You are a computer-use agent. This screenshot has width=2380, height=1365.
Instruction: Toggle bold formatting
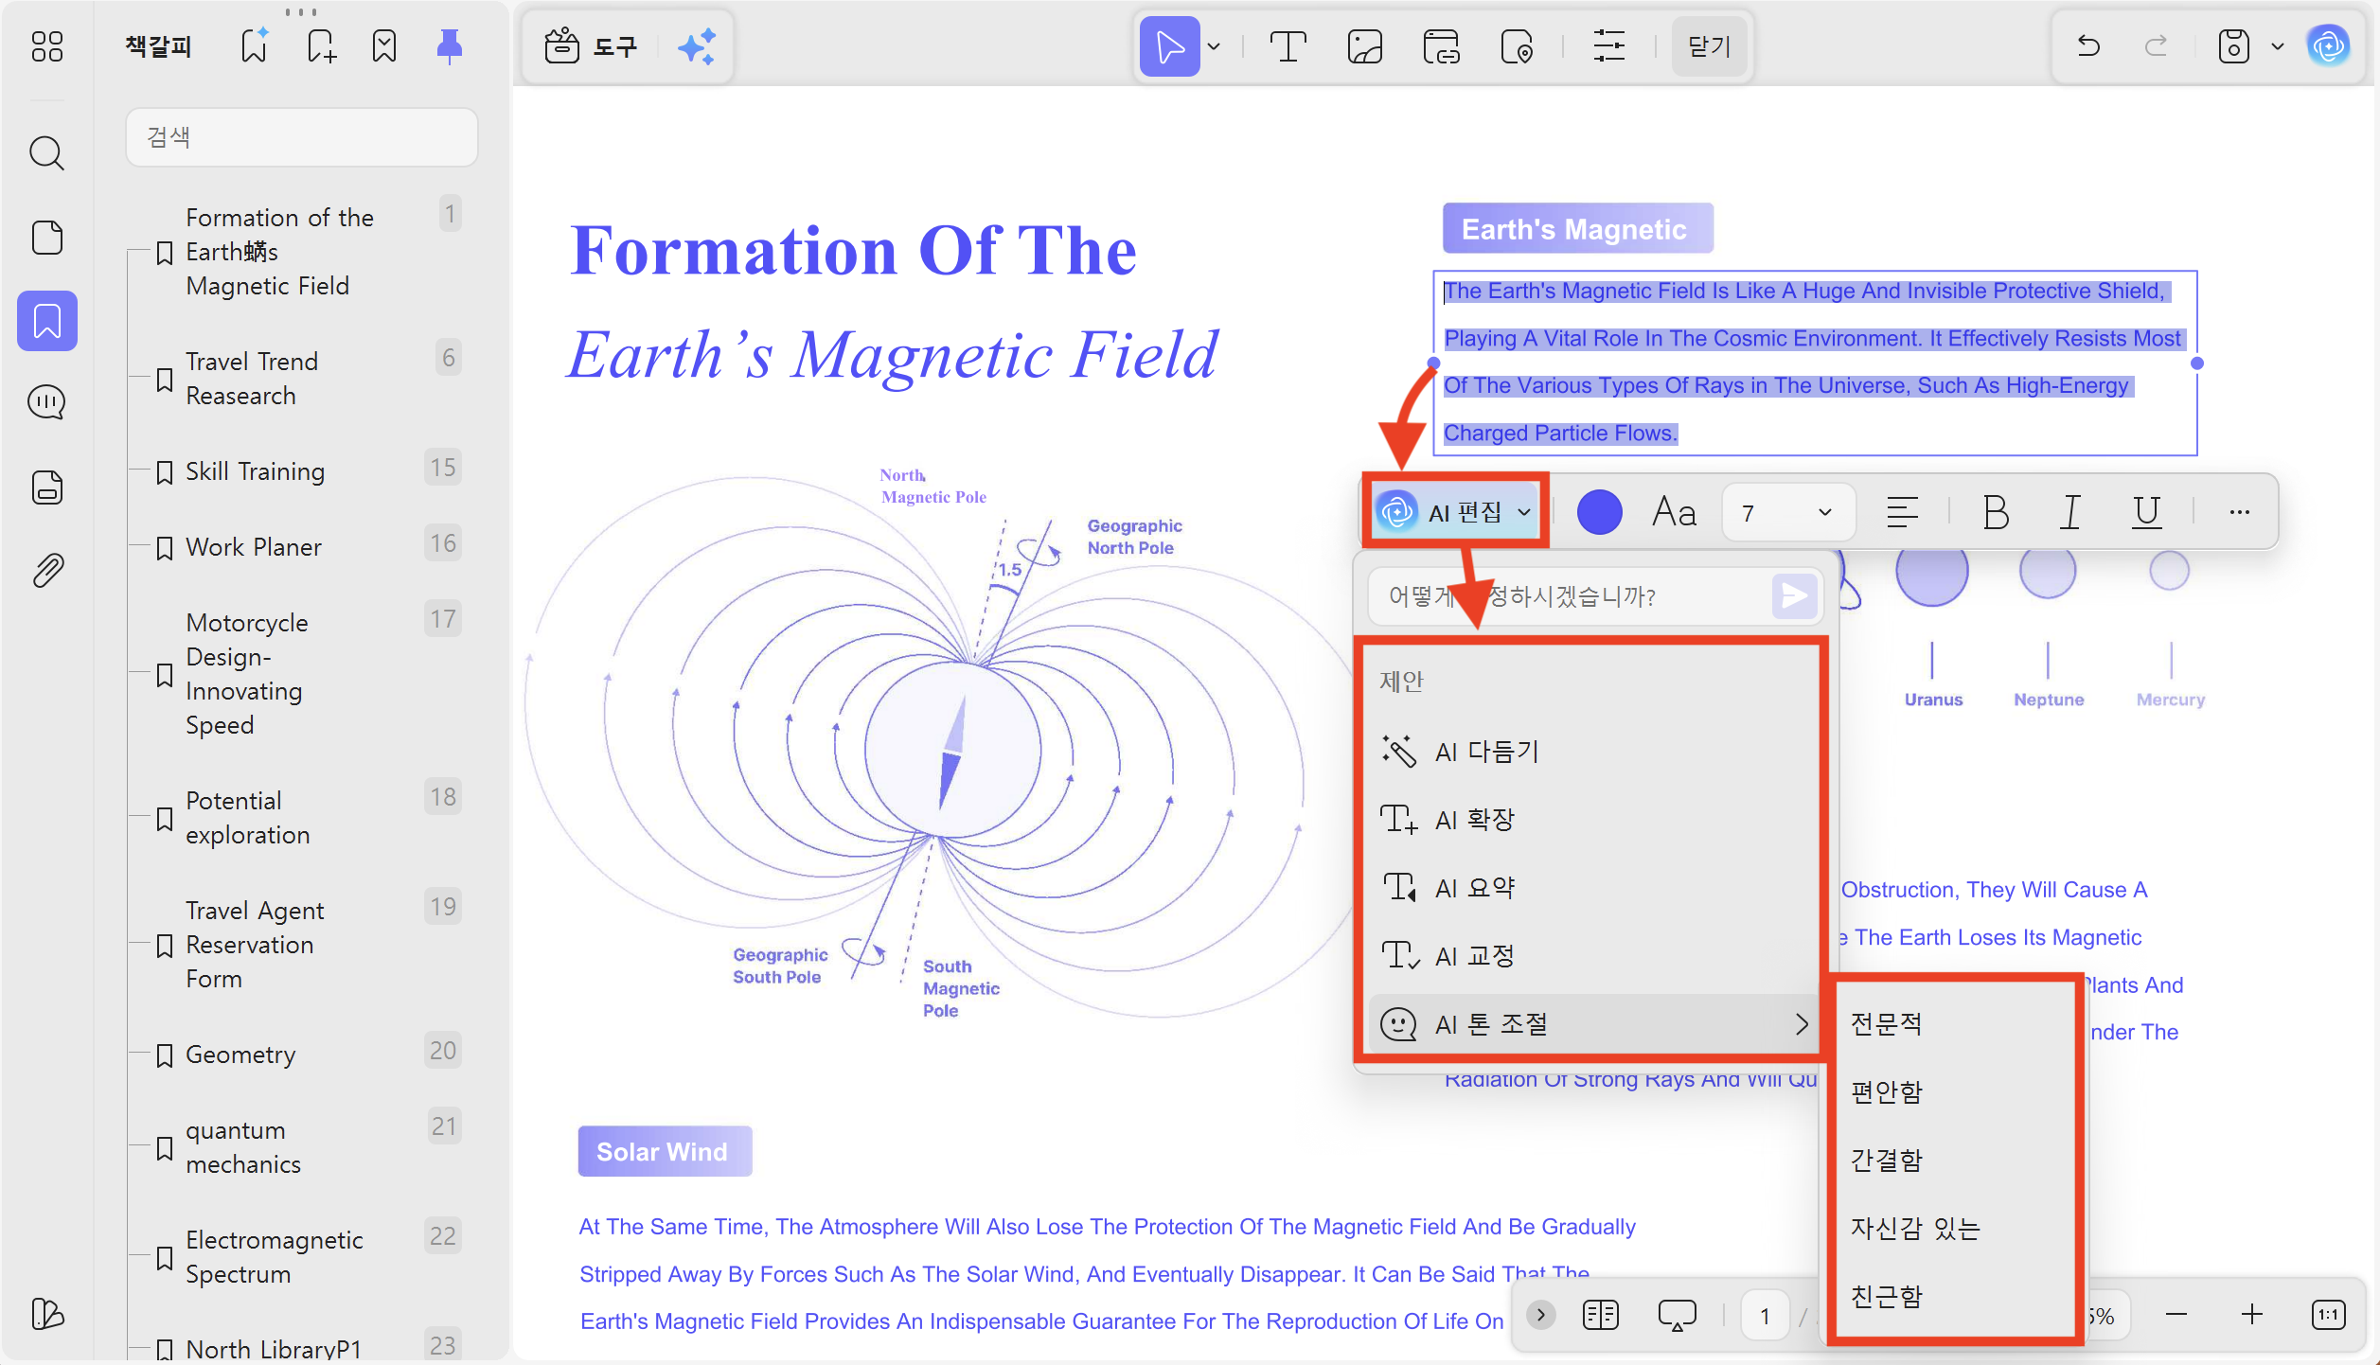click(x=1996, y=512)
